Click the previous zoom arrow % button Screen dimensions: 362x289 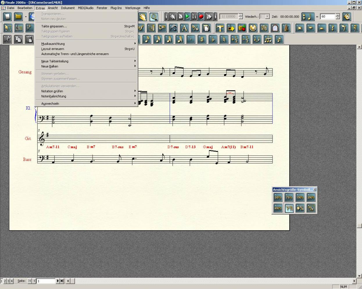click(x=300, y=208)
